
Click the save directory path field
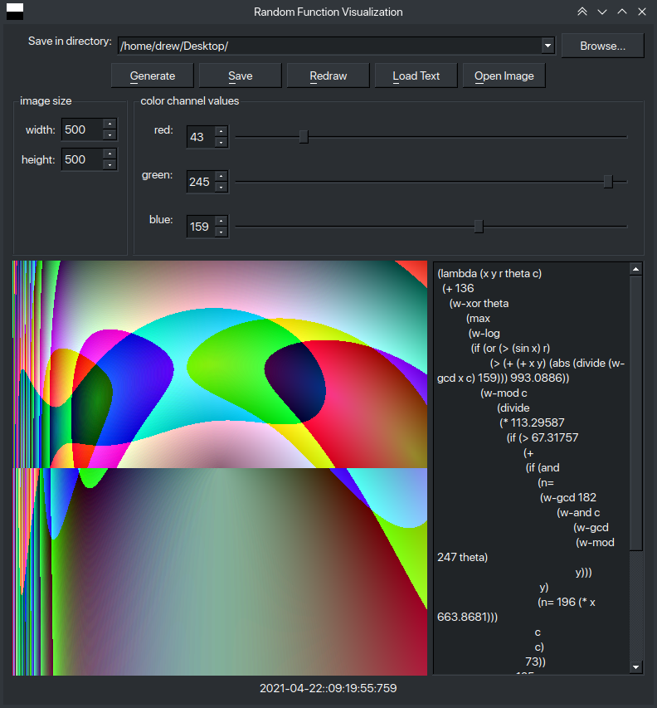(329, 46)
